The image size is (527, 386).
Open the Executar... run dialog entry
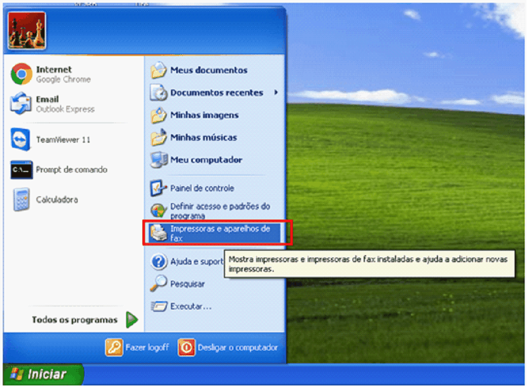pos(190,306)
